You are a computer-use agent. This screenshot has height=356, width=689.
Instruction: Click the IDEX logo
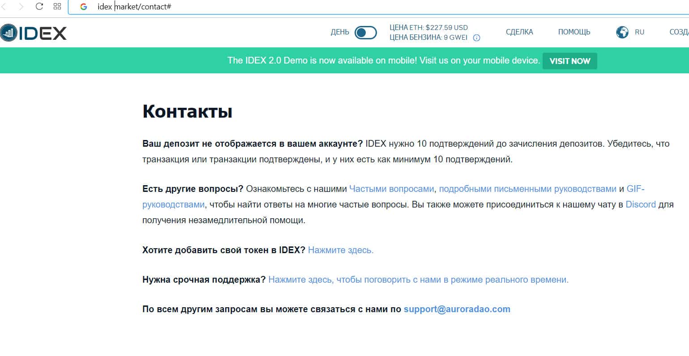(x=34, y=33)
